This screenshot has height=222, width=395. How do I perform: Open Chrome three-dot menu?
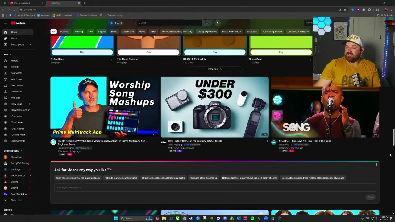tap(391, 10)
